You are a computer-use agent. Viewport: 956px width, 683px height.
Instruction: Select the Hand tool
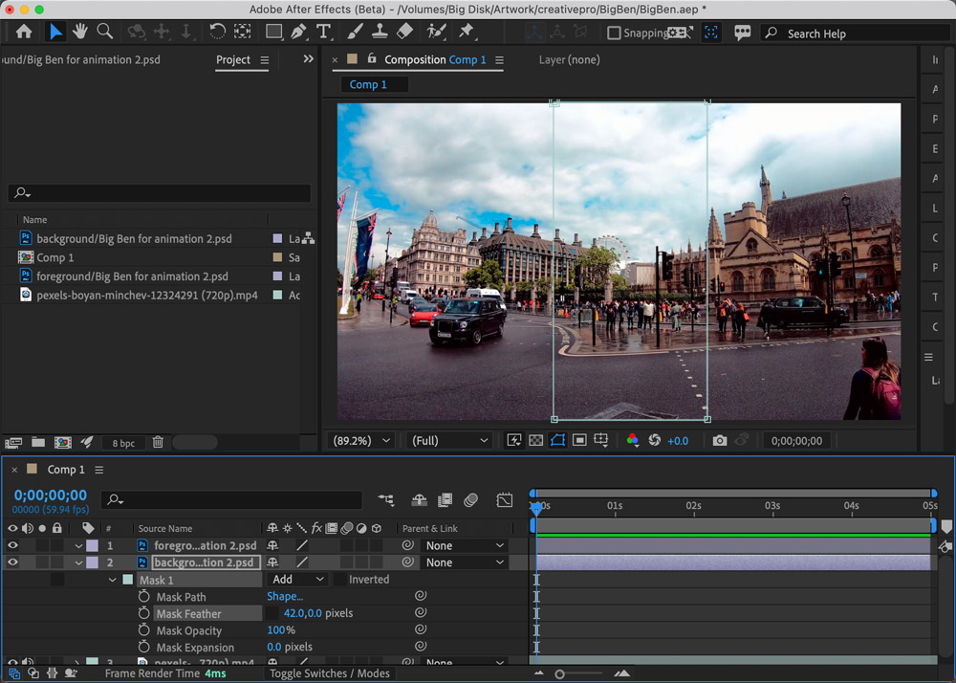[80, 32]
